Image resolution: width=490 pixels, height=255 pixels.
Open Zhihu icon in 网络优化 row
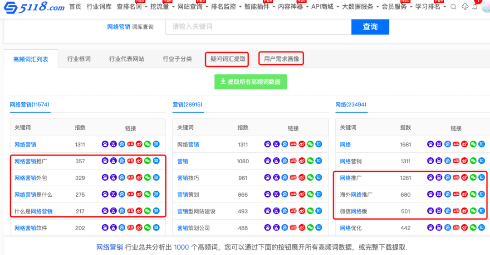pos(481,227)
